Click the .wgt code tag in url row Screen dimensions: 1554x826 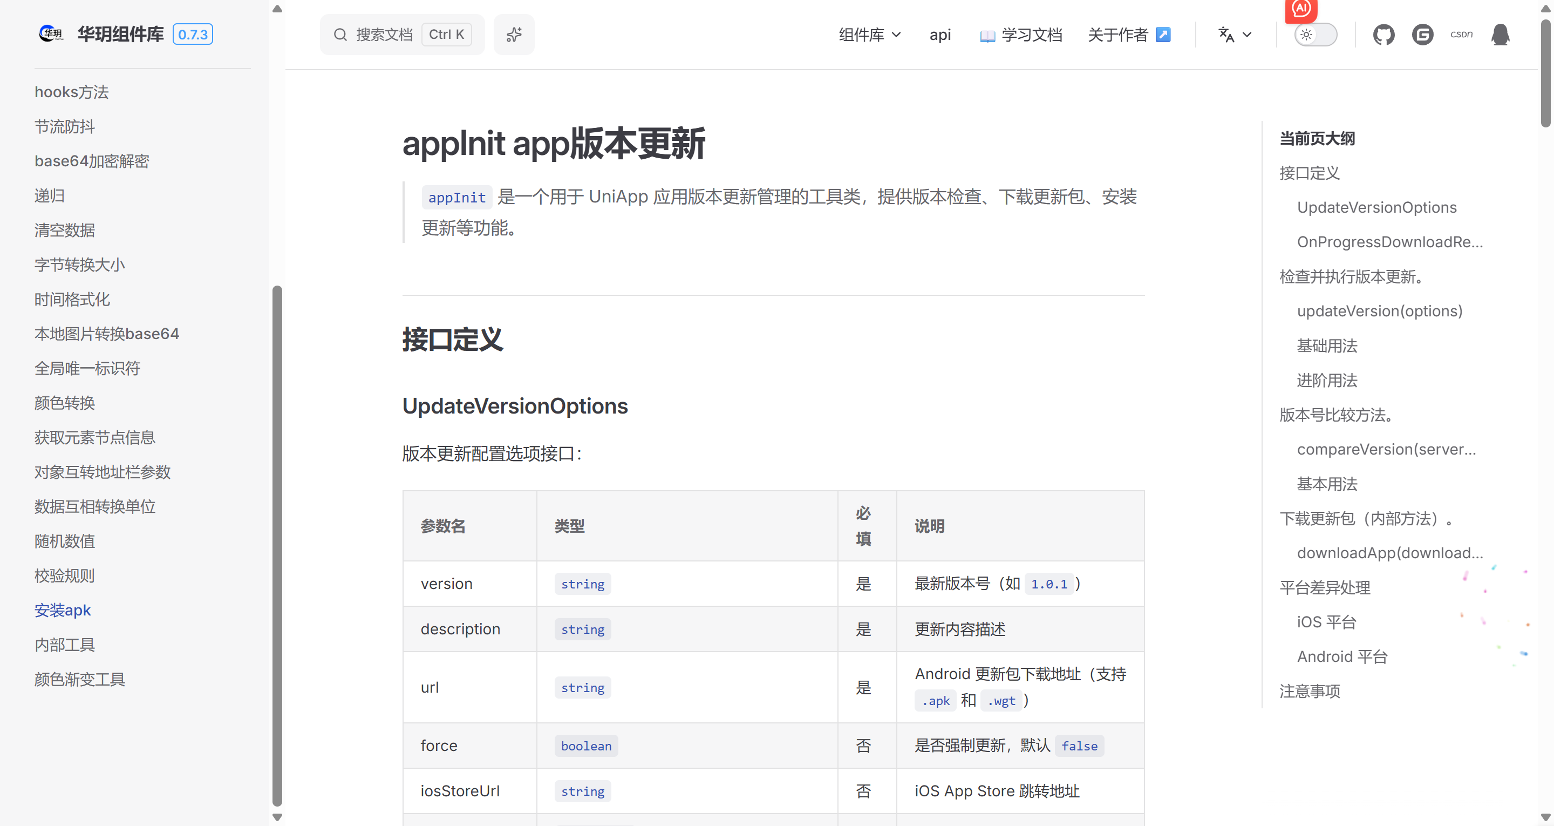1001,700
